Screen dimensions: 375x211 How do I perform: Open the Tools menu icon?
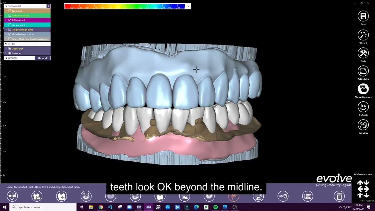coord(363,53)
